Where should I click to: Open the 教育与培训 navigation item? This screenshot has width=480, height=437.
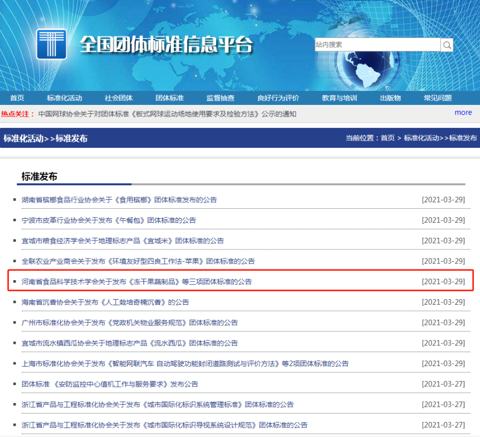point(340,98)
